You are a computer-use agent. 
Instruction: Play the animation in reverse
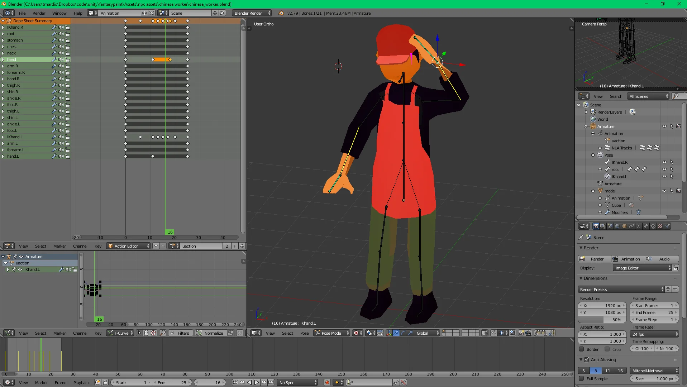point(249,382)
